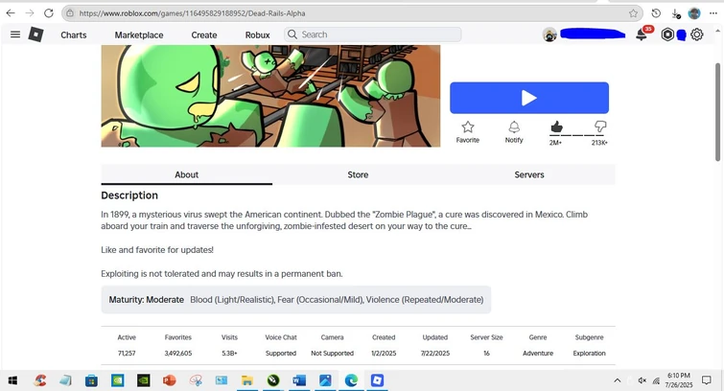The width and height of the screenshot is (724, 391).
Task: Go back with the browser back arrow
Action: pos(11,12)
